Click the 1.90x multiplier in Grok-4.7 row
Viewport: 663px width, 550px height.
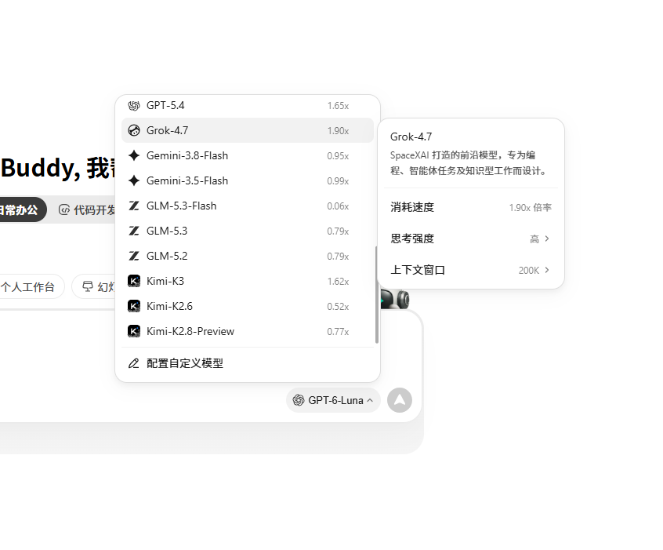pyautogui.click(x=338, y=131)
